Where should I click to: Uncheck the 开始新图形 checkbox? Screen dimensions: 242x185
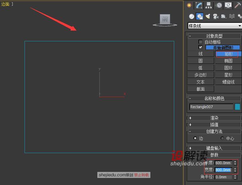point(200,47)
